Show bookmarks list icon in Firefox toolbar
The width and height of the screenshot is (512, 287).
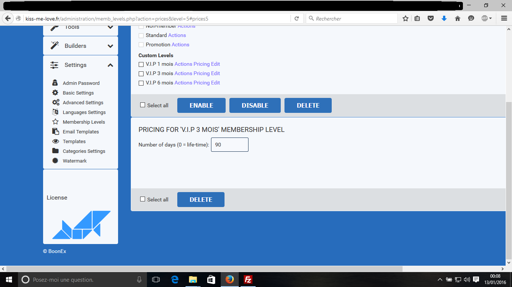coord(417,18)
